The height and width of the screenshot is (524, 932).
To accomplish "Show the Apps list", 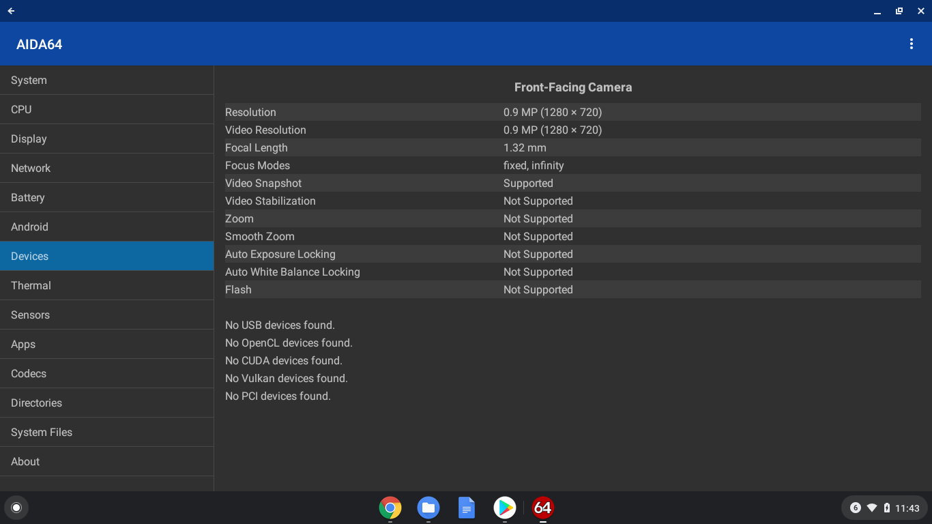I will tap(107, 345).
